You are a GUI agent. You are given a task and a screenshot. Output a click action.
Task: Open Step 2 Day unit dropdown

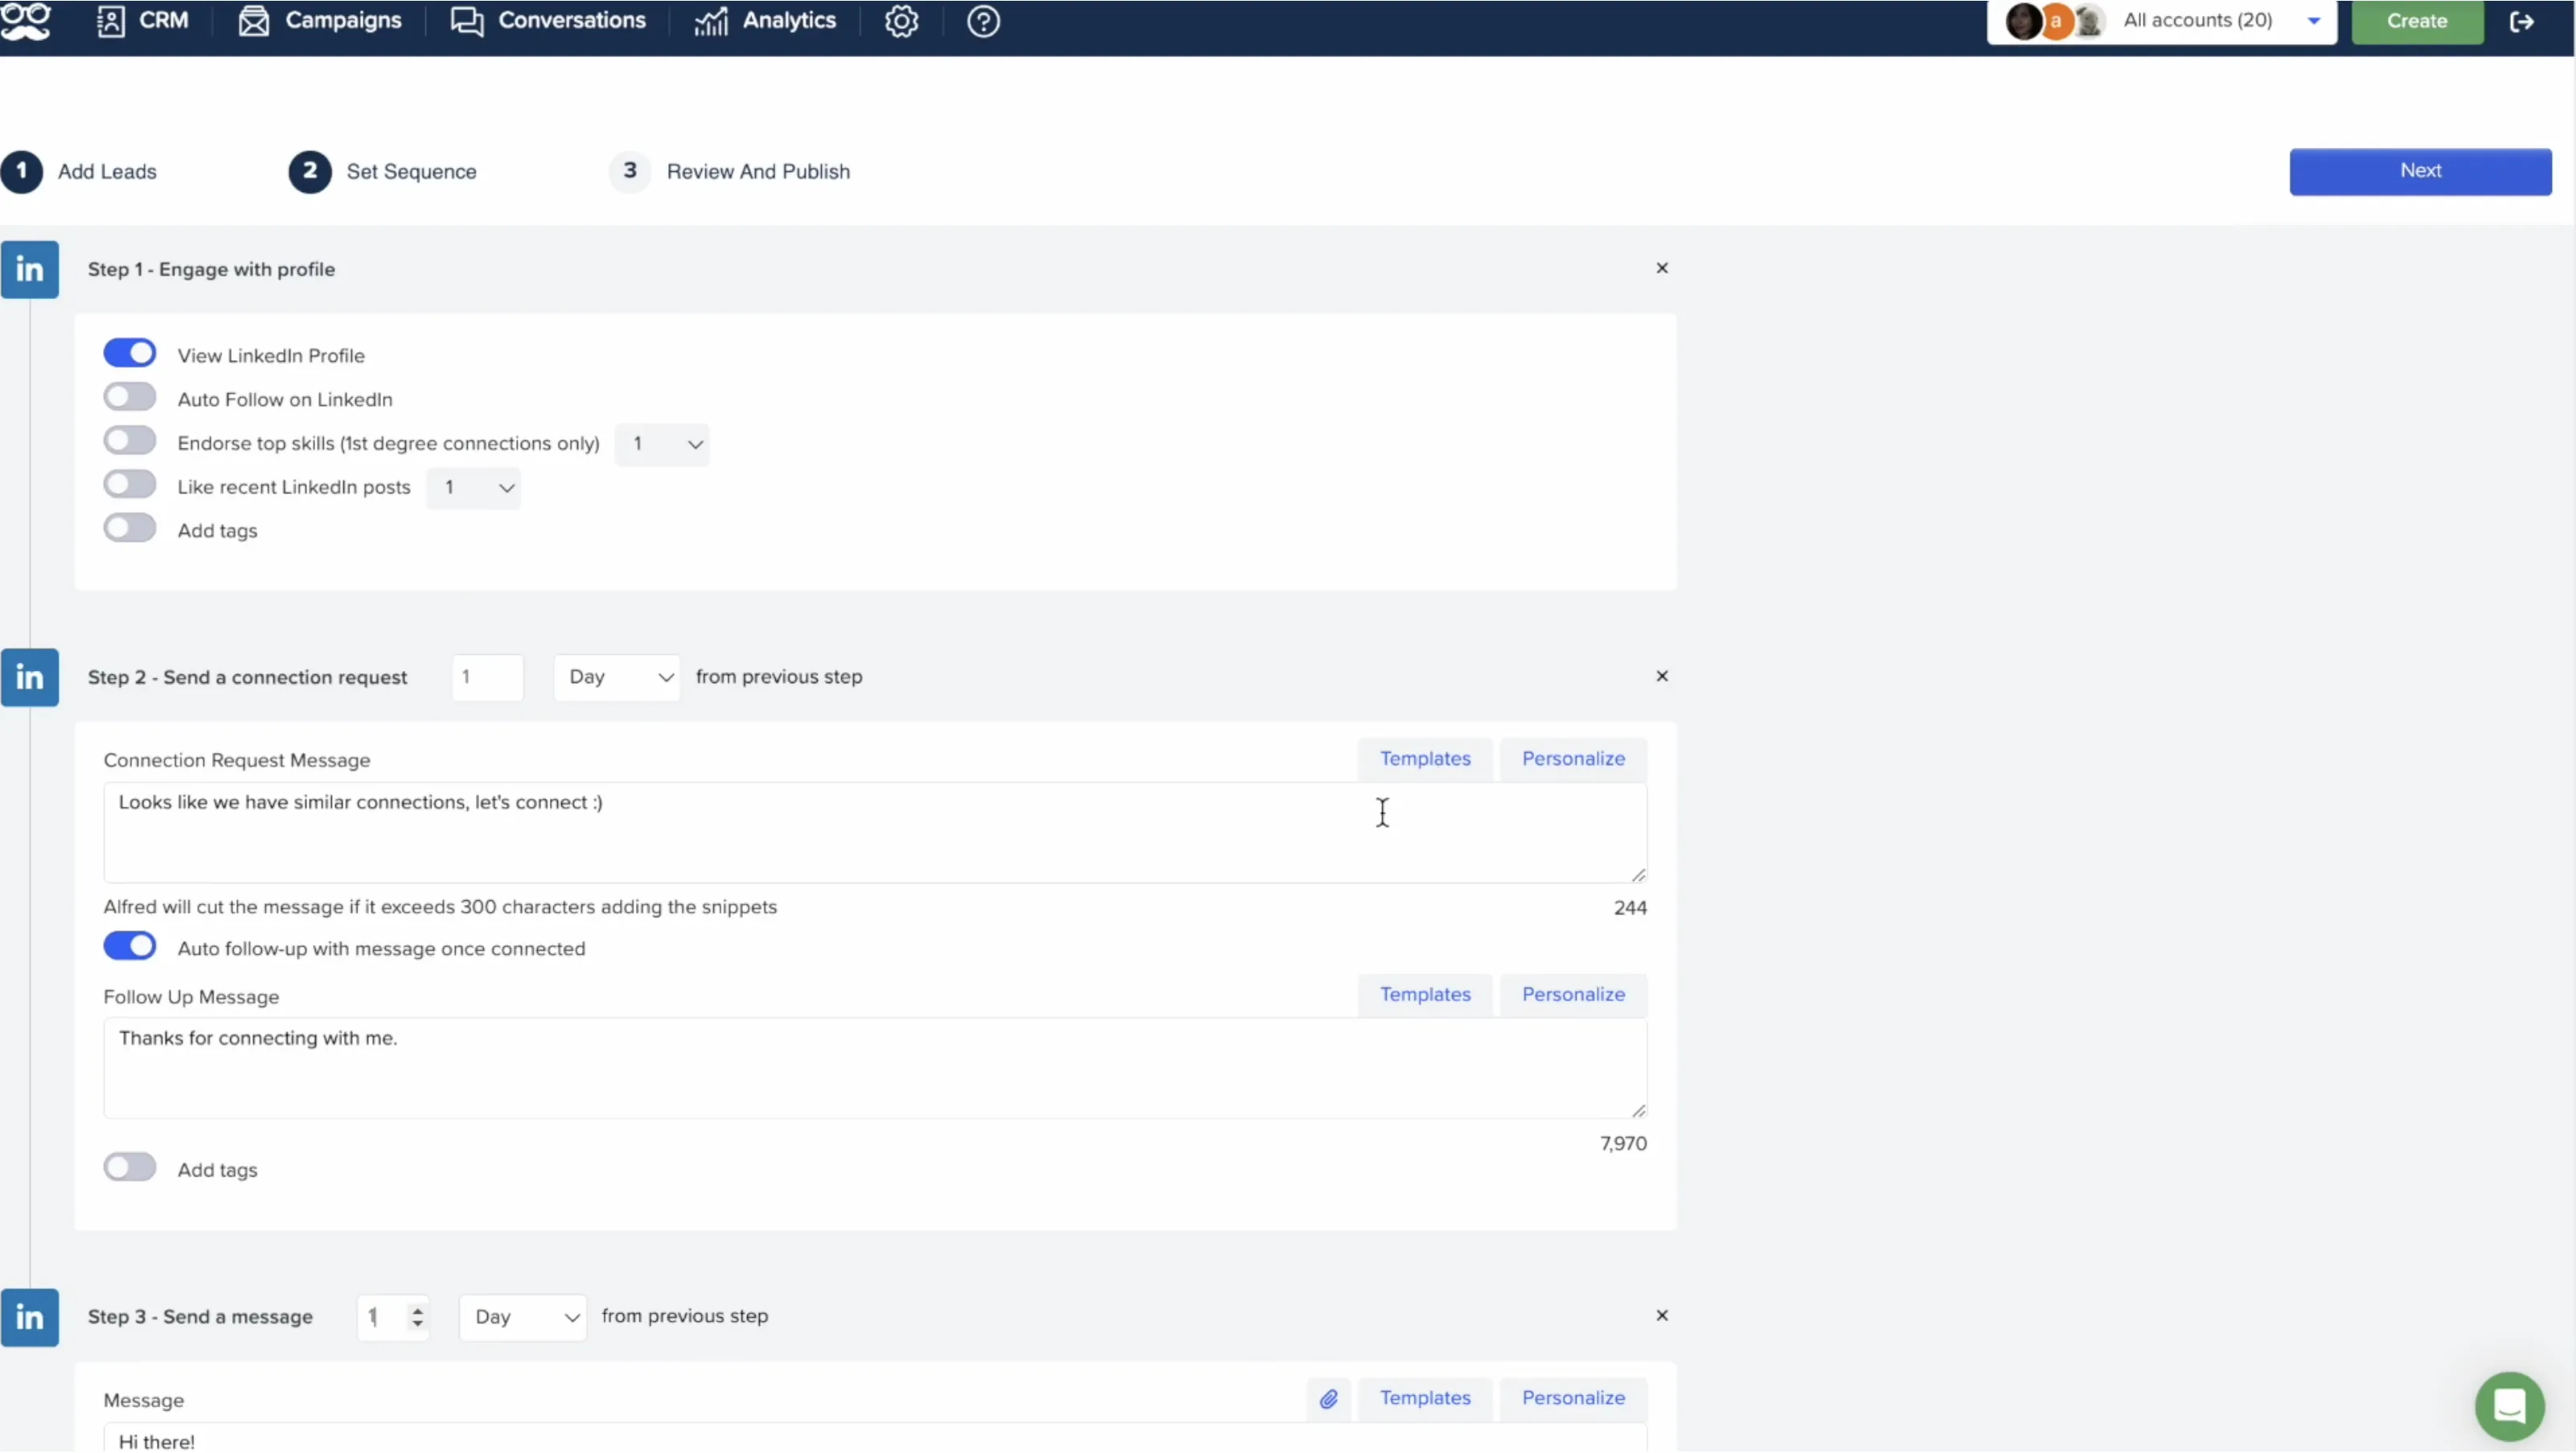[x=617, y=677]
